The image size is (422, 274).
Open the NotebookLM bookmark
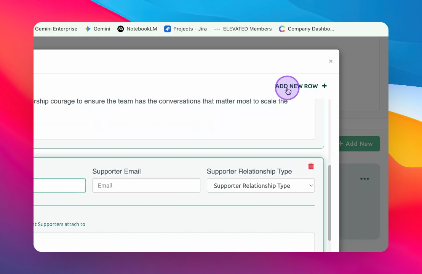(137, 29)
